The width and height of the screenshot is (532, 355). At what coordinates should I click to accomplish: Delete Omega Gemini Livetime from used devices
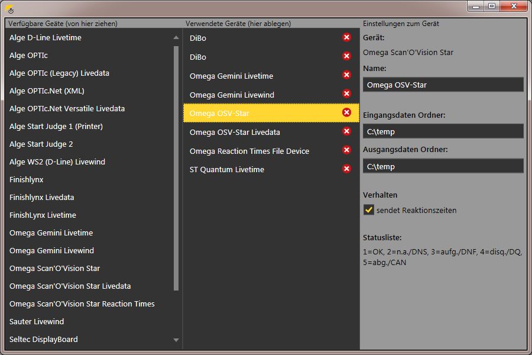point(346,75)
